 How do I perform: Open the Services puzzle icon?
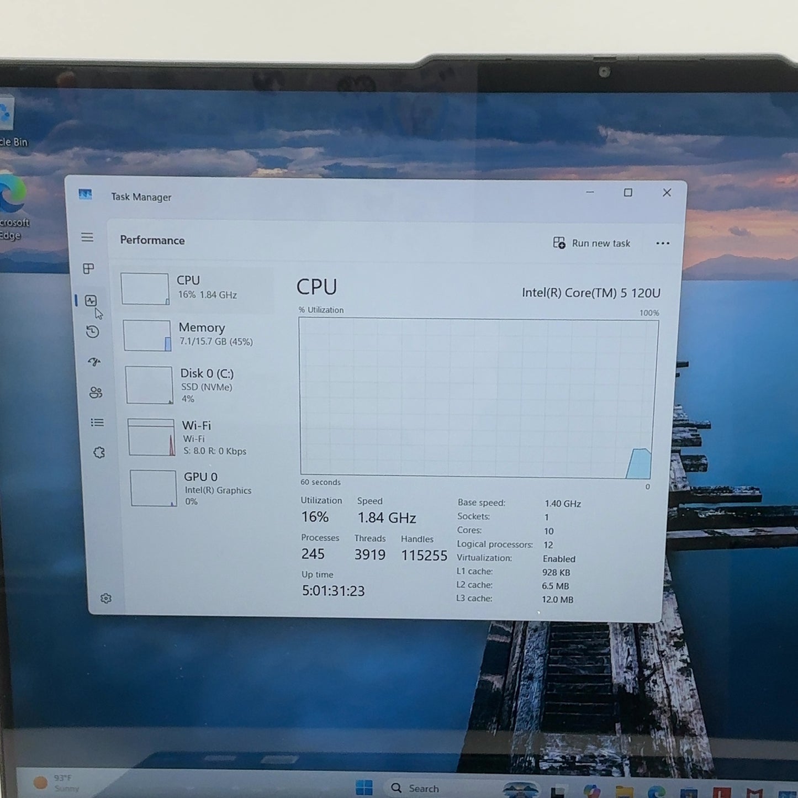pos(99,453)
